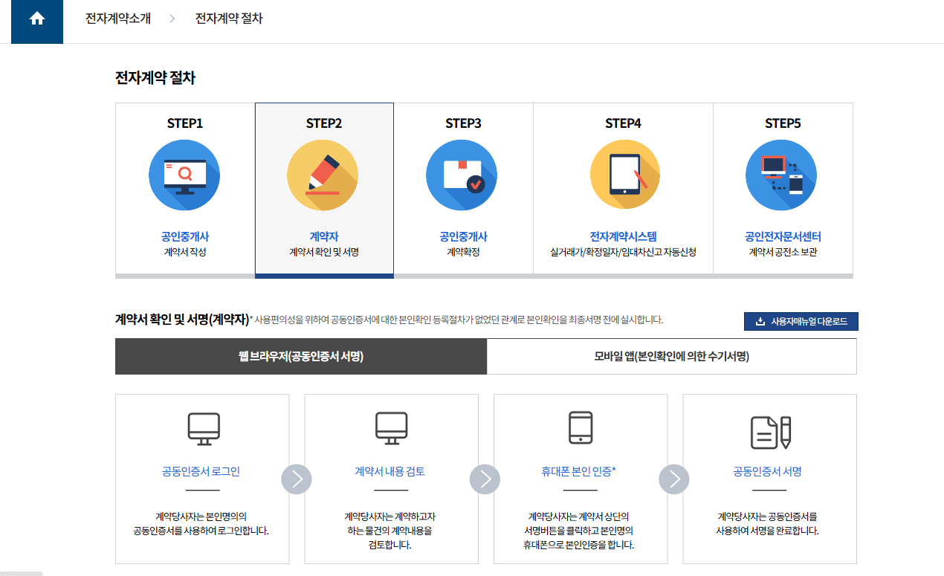Select the STEP1 공인중개사 monitor search icon

(184, 175)
